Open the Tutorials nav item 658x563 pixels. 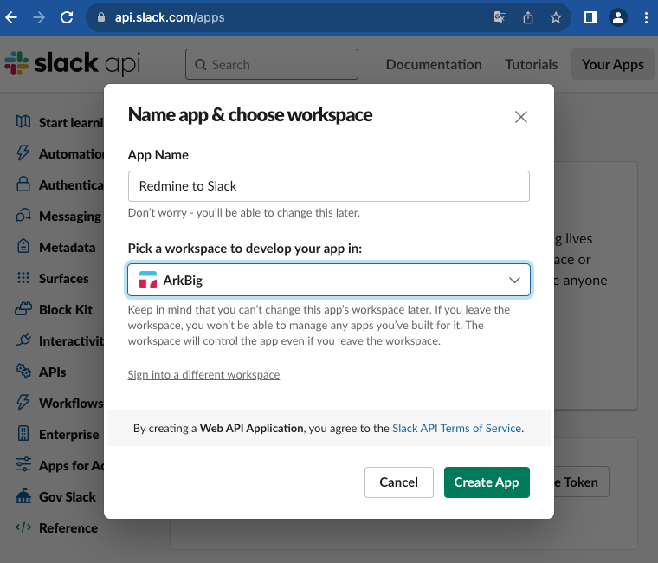click(531, 64)
